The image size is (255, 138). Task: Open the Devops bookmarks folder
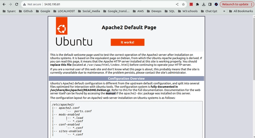coord(154,11)
